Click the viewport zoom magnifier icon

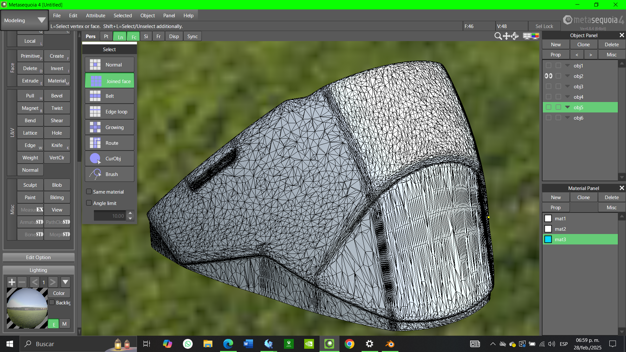tap(498, 36)
